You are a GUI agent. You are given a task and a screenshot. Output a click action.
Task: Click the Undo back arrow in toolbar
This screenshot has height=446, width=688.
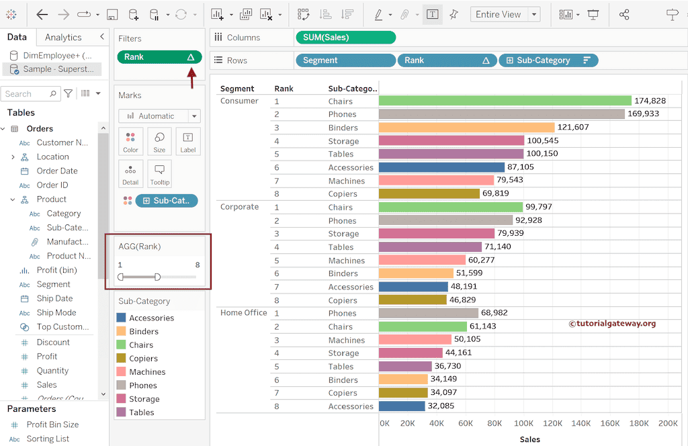click(42, 14)
